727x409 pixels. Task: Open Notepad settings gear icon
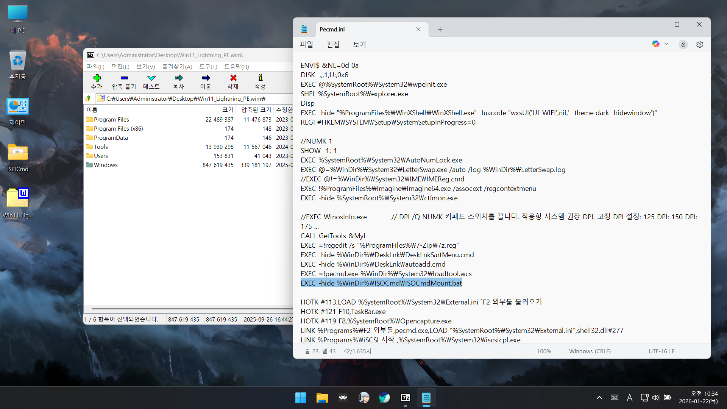click(x=699, y=44)
